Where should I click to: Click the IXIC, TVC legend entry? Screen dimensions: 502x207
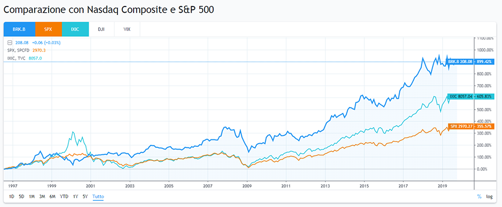17,58
